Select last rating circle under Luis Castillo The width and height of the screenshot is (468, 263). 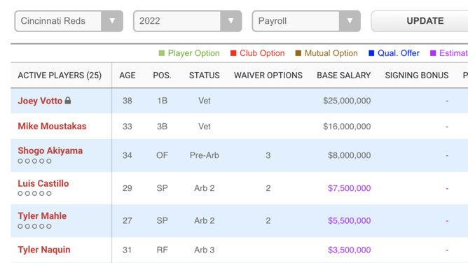coord(49,194)
